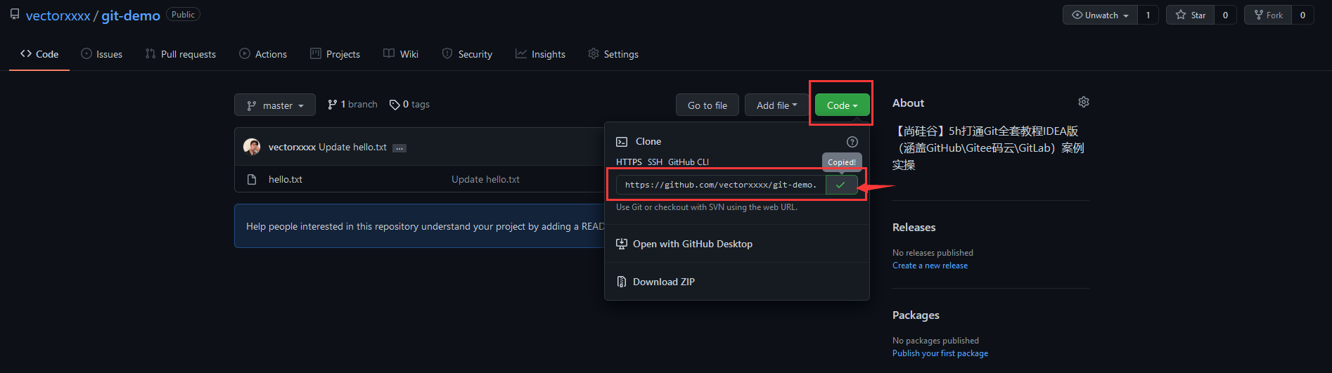Click the stargazers count 0
The width and height of the screenshot is (1332, 373).
(1225, 15)
